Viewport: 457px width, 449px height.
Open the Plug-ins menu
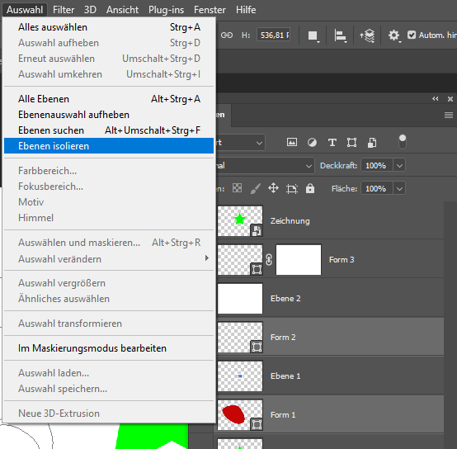[x=166, y=10]
